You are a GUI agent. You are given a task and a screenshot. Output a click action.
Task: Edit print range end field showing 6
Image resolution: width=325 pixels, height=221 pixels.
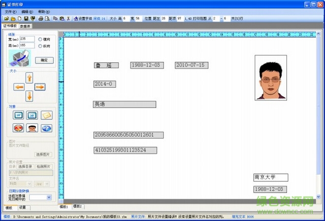pos(226,19)
